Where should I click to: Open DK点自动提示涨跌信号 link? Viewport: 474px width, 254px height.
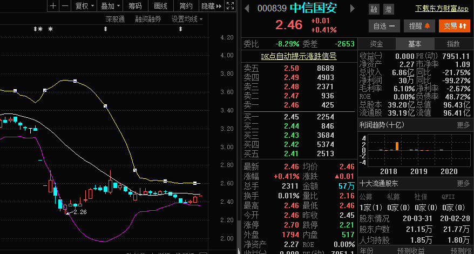299,56
